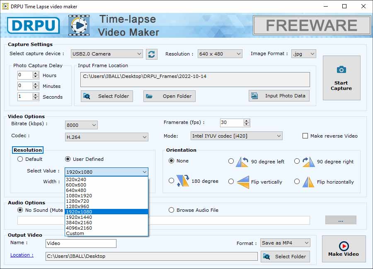Choose Browse Audio File option
Viewport: 373px width, 269px height.
pyautogui.click(x=171, y=210)
